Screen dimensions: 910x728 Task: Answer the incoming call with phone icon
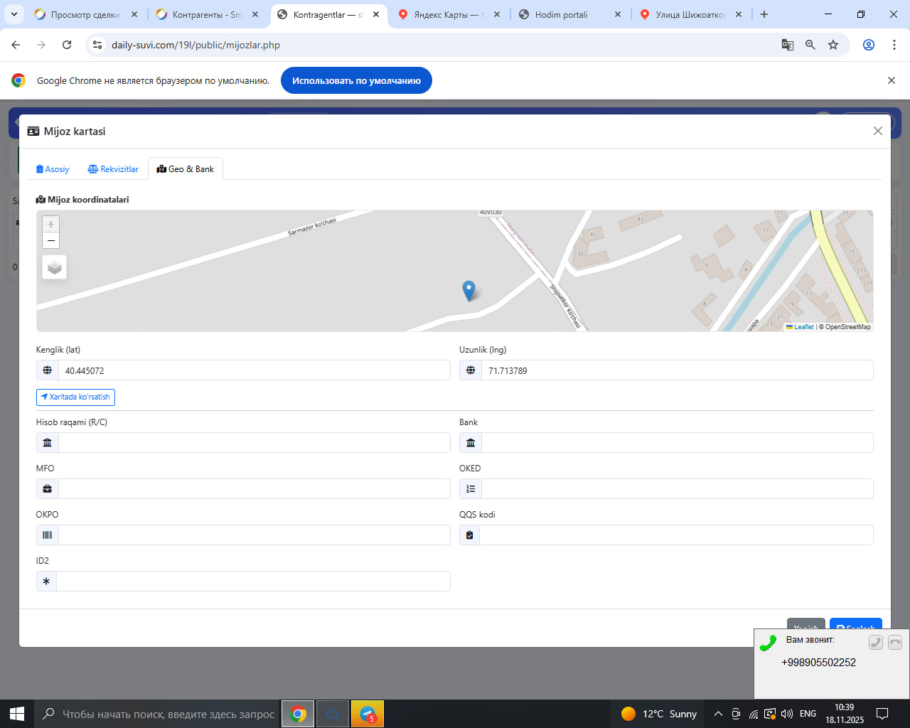(876, 643)
